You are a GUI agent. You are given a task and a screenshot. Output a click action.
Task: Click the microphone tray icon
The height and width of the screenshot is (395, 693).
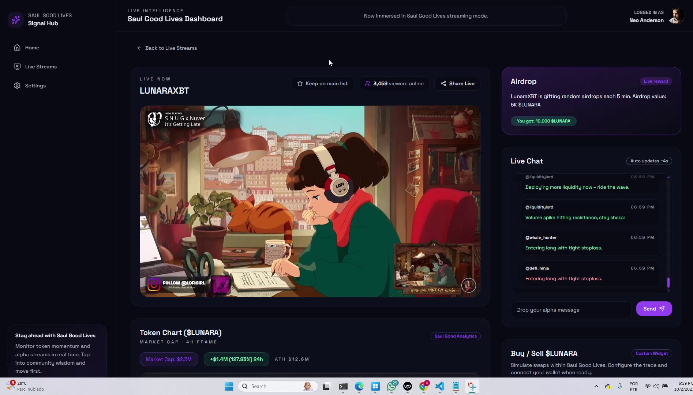tap(619, 386)
